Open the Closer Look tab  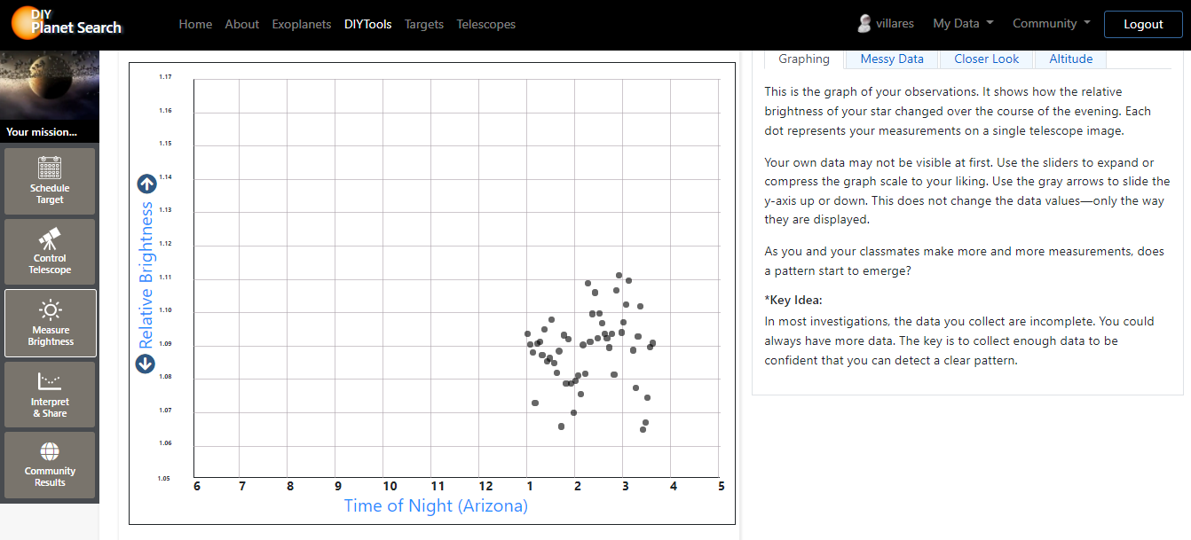pyautogui.click(x=986, y=59)
